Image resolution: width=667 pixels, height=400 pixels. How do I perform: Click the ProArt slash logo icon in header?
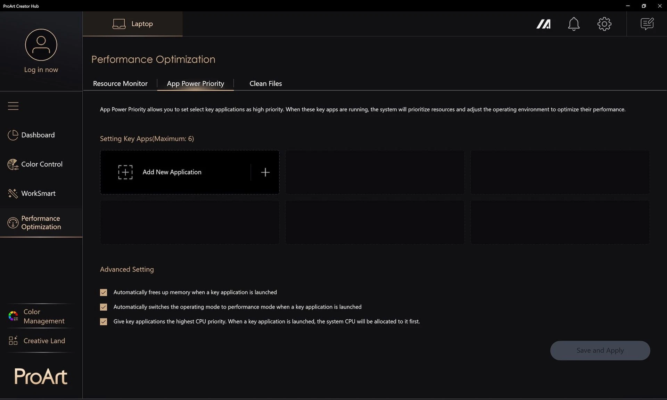[x=543, y=24]
